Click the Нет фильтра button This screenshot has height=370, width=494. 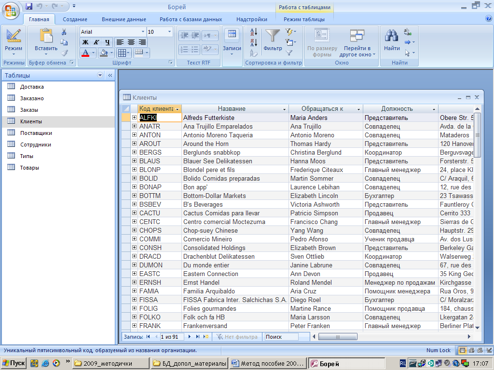point(237,337)
